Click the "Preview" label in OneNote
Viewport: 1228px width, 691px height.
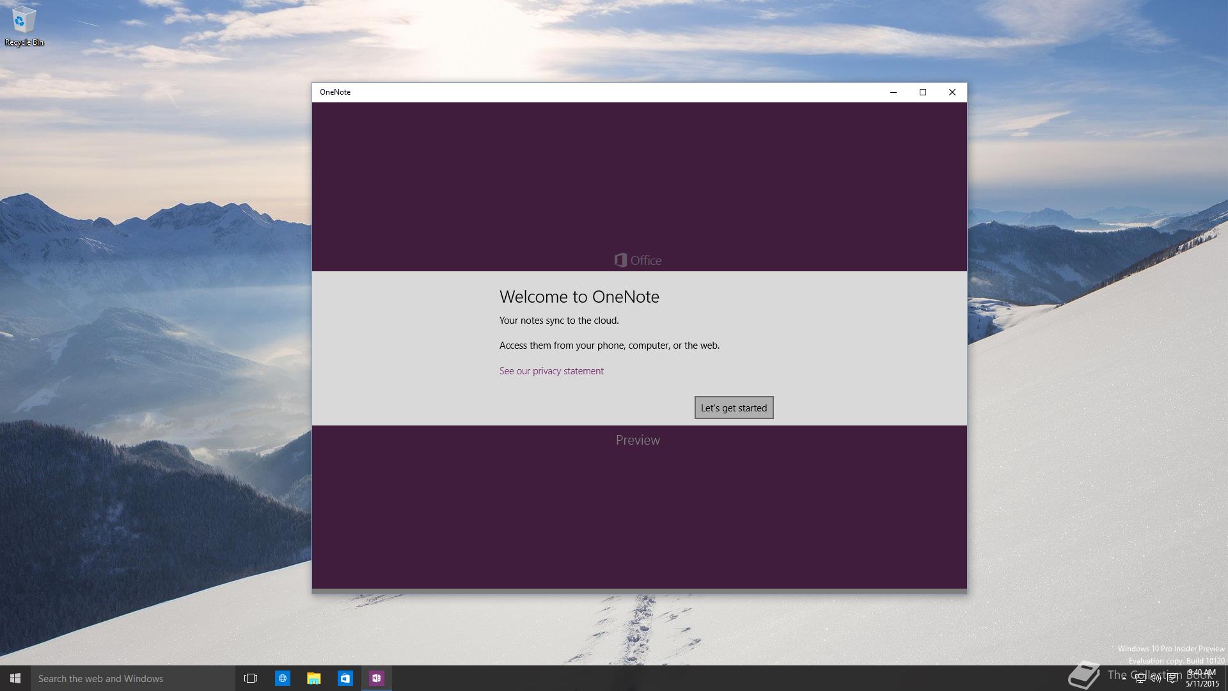(638, 440)
